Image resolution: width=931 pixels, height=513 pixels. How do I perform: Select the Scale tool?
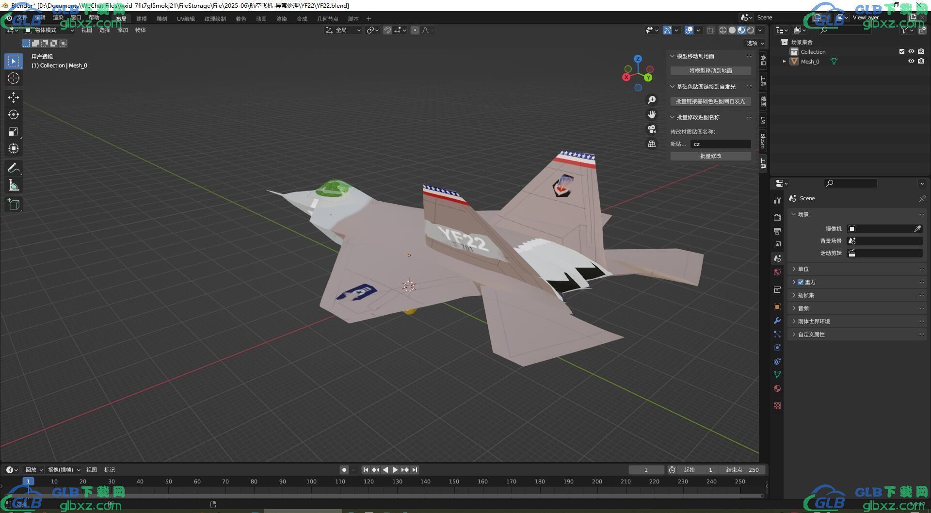[x=14, y=131]
